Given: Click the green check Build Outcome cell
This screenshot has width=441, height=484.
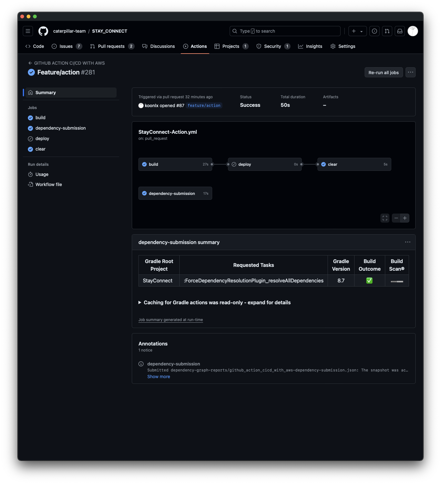Looking at the screenshot, I should tap(370, 281).
